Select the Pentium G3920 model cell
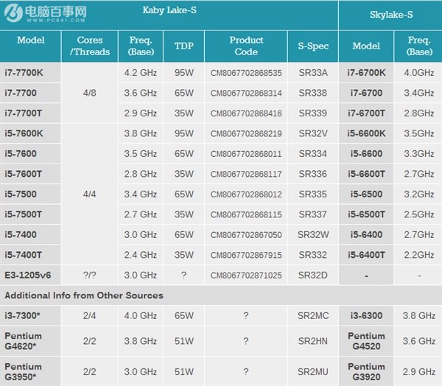This screenshot has height=386, width=442. tap(366, 371)
